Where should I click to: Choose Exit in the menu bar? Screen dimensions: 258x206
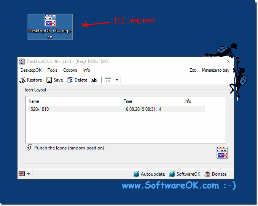coord(193,70)
